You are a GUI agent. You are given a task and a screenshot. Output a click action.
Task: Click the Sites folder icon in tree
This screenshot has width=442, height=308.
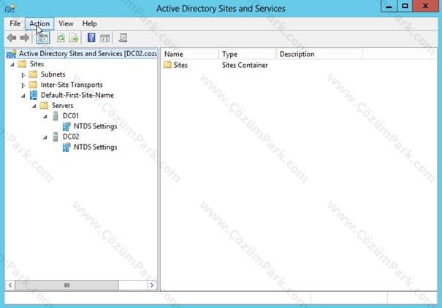[x=22, y=64]
